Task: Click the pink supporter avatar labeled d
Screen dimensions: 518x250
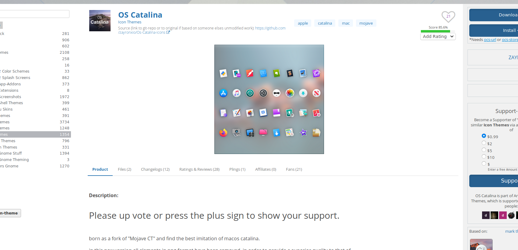Action: pos(503,215)
